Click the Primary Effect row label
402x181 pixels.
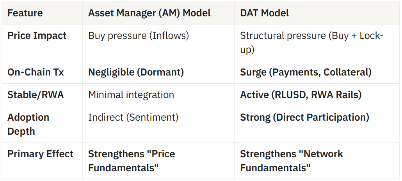40,154
